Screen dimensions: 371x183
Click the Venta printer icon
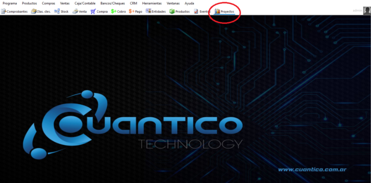pos(75,12)
